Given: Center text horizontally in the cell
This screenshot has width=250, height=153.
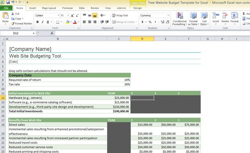Looking at the screenshot, I should click(x=89, y=22).
